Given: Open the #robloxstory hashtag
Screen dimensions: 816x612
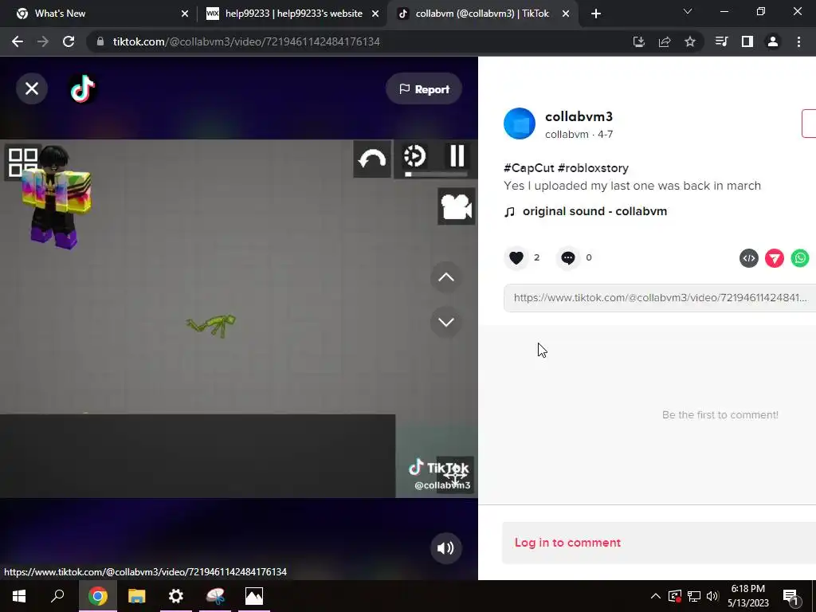Looking at the screenshot, I should click(593, 168).
